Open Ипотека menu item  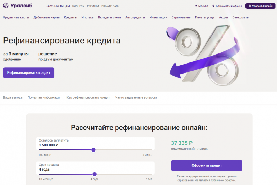pos(88,17)
